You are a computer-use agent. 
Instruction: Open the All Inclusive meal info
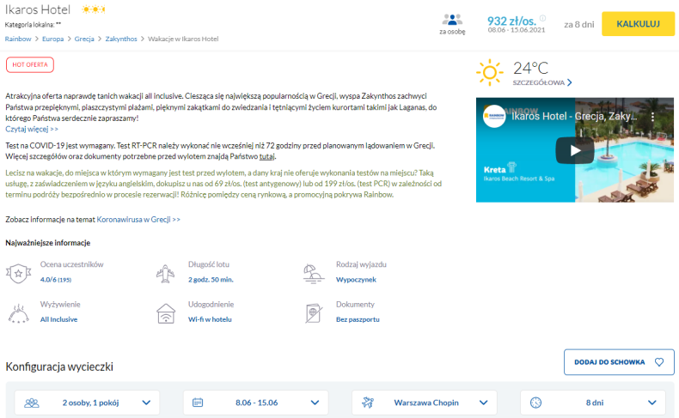tap(59, 319)
